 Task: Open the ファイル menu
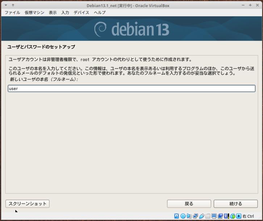pos(12,13)
